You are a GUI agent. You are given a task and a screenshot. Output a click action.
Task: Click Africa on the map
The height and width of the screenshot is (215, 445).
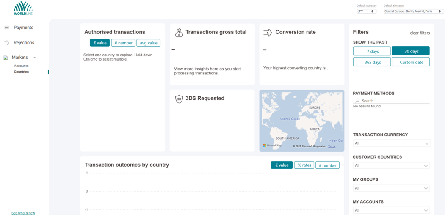[x=315, y=129]
